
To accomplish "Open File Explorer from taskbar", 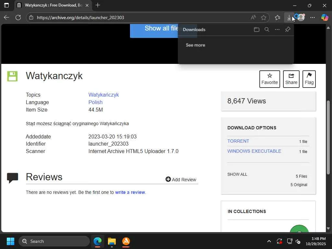I will click(112, 241).
